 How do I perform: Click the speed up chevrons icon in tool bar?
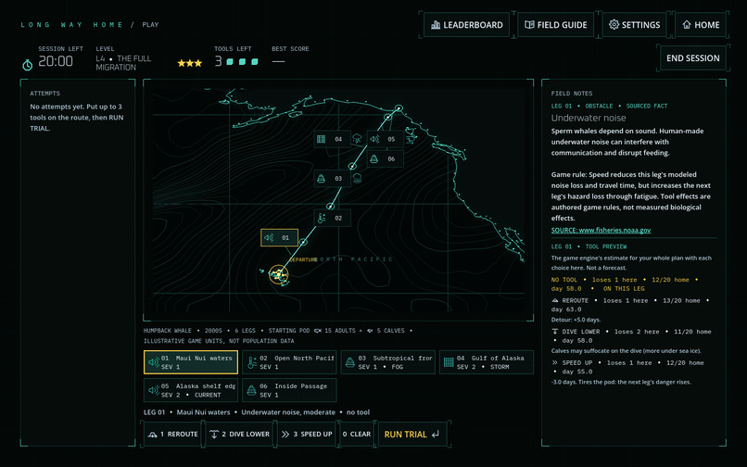[x=285, y=435]
